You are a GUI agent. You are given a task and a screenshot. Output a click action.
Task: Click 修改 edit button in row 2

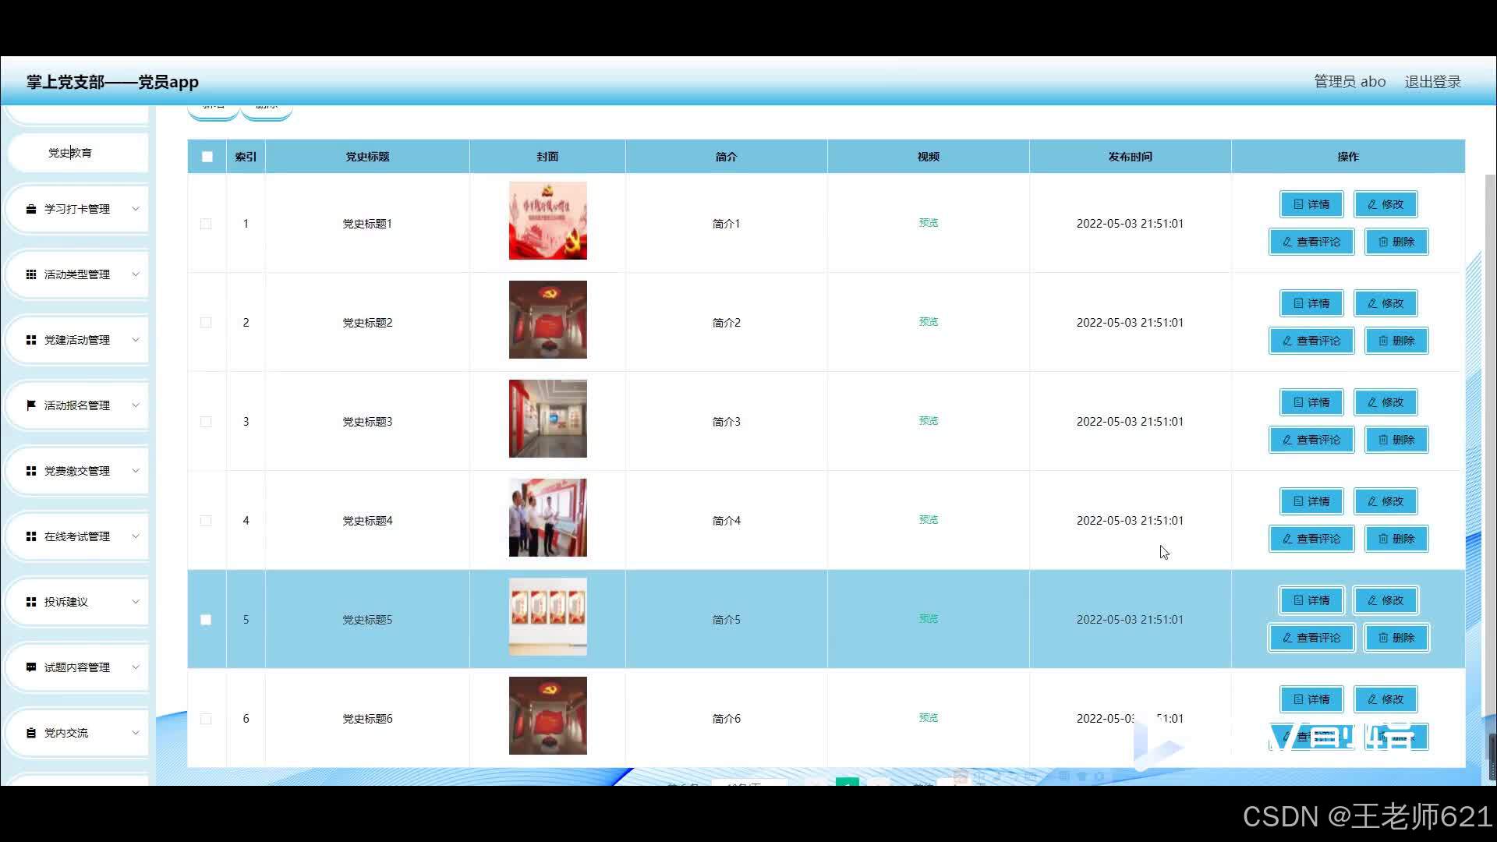[x=1385, y=303]
